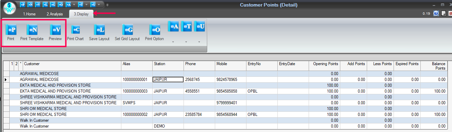The image size is (452, 132).
Task: Click the document page icon beside help
Action: point(444,14)
